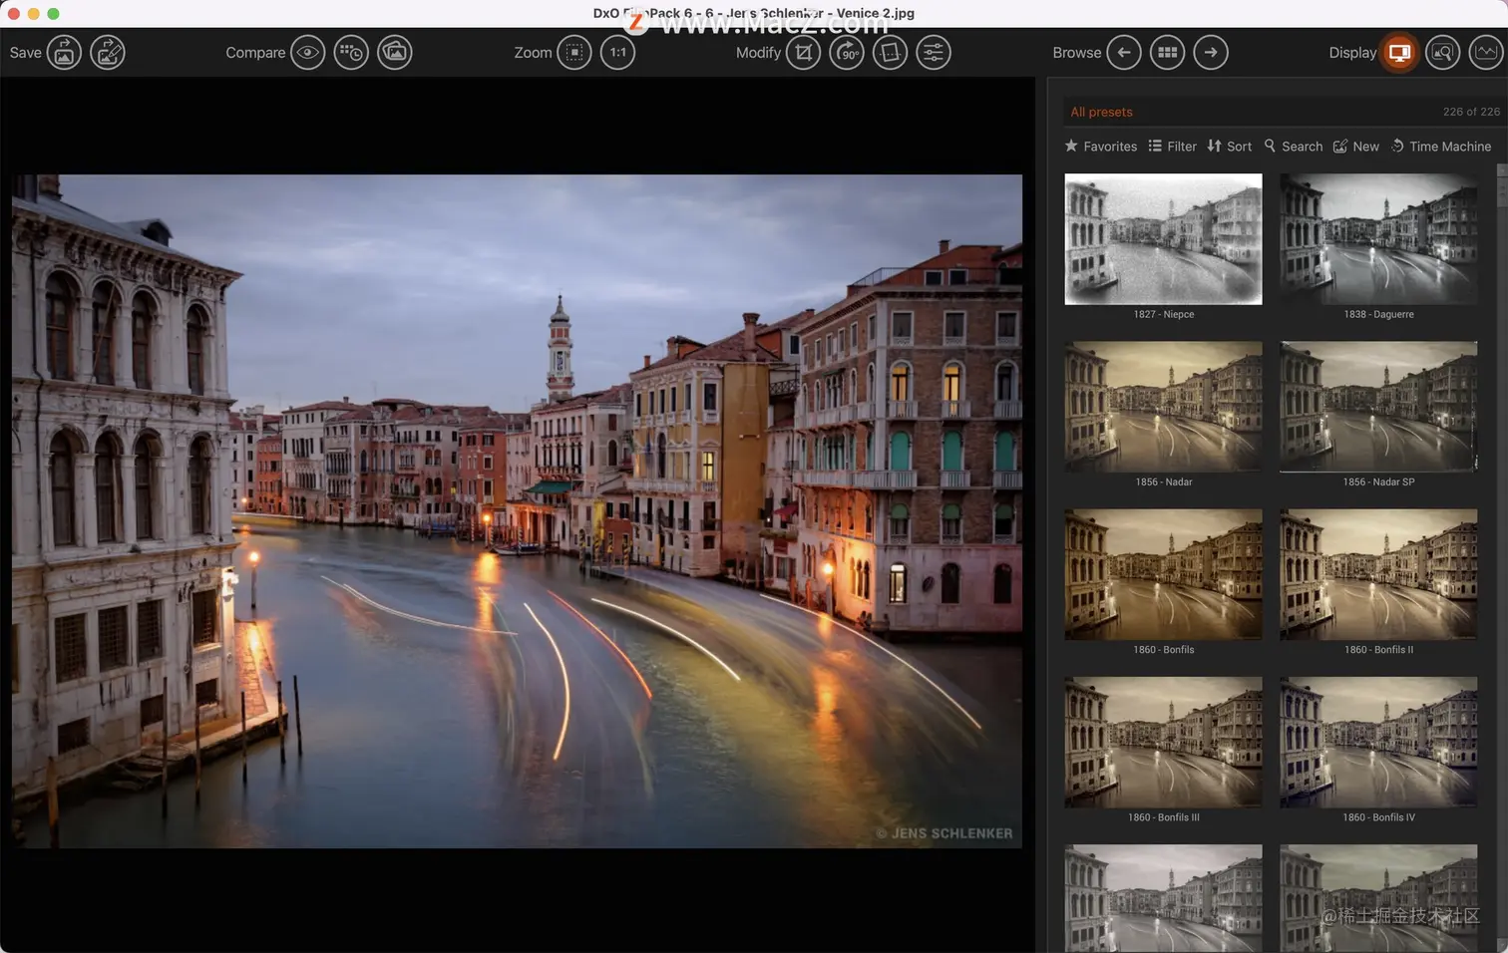
Task: Show Favorites presets only
Action: (1101, 147)
